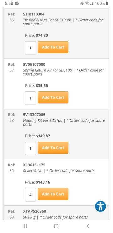The image size is (113, 233).
Task: Tap the notification icon beside clock
Action: (17, 3)
